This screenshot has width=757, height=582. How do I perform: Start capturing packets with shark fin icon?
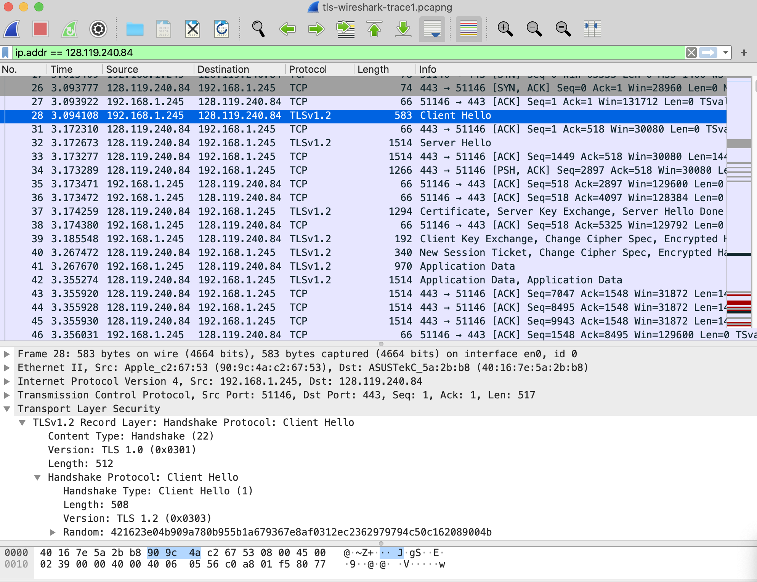click(x=12, y=29)
